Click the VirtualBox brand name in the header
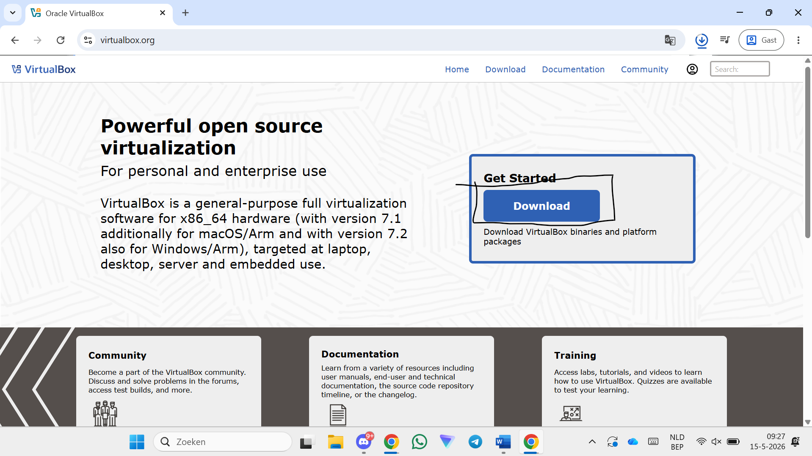812x456 pixels. coord(50,69)
